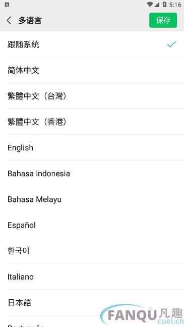Viewport: 184px width, 327px height.
Task: Click the 多语言 page title
Action: [30, 20]
